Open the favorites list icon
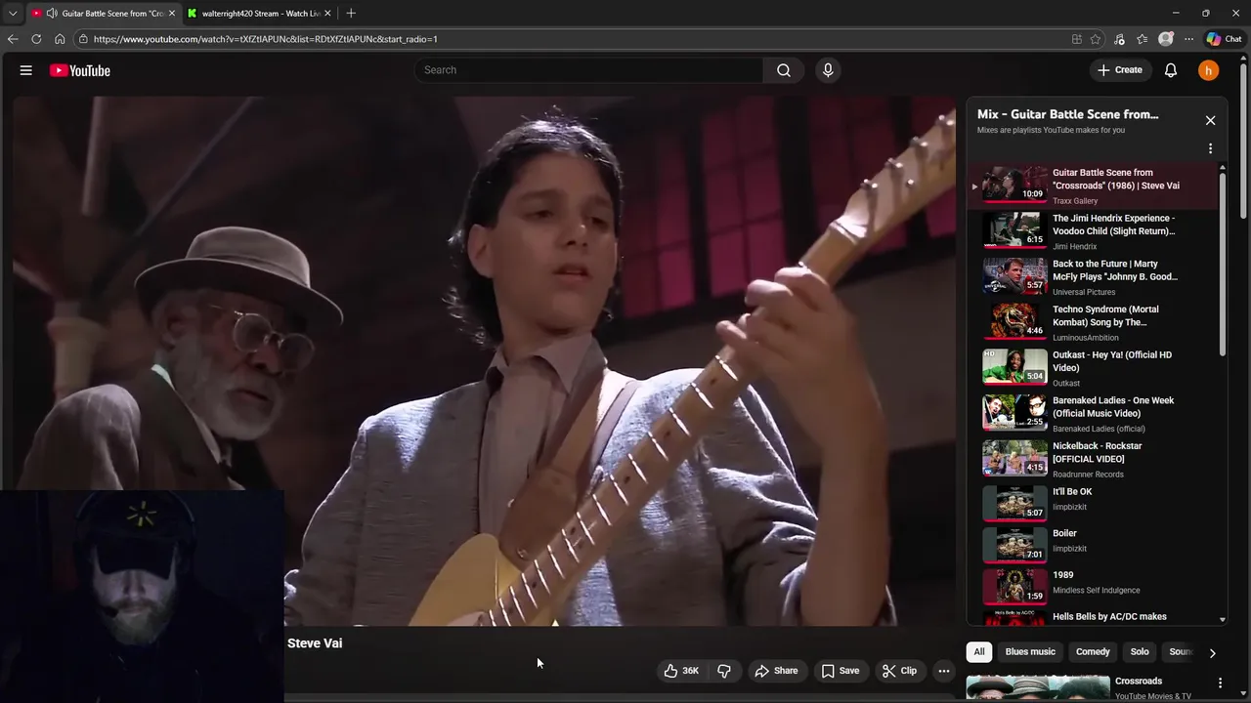This screenshot has height=703, width=1251. pos(1142,39)
